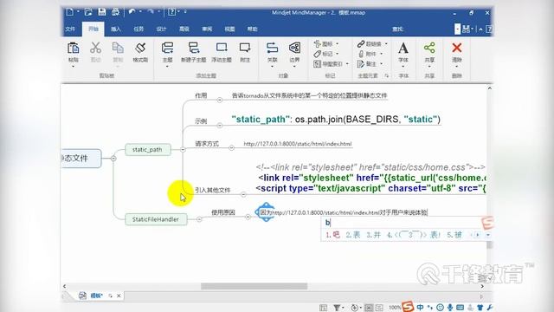Viewport: 554px width, 312px height.
Task: Open the Icons (图标) dropdown arrow
Action: coord(337,44)
